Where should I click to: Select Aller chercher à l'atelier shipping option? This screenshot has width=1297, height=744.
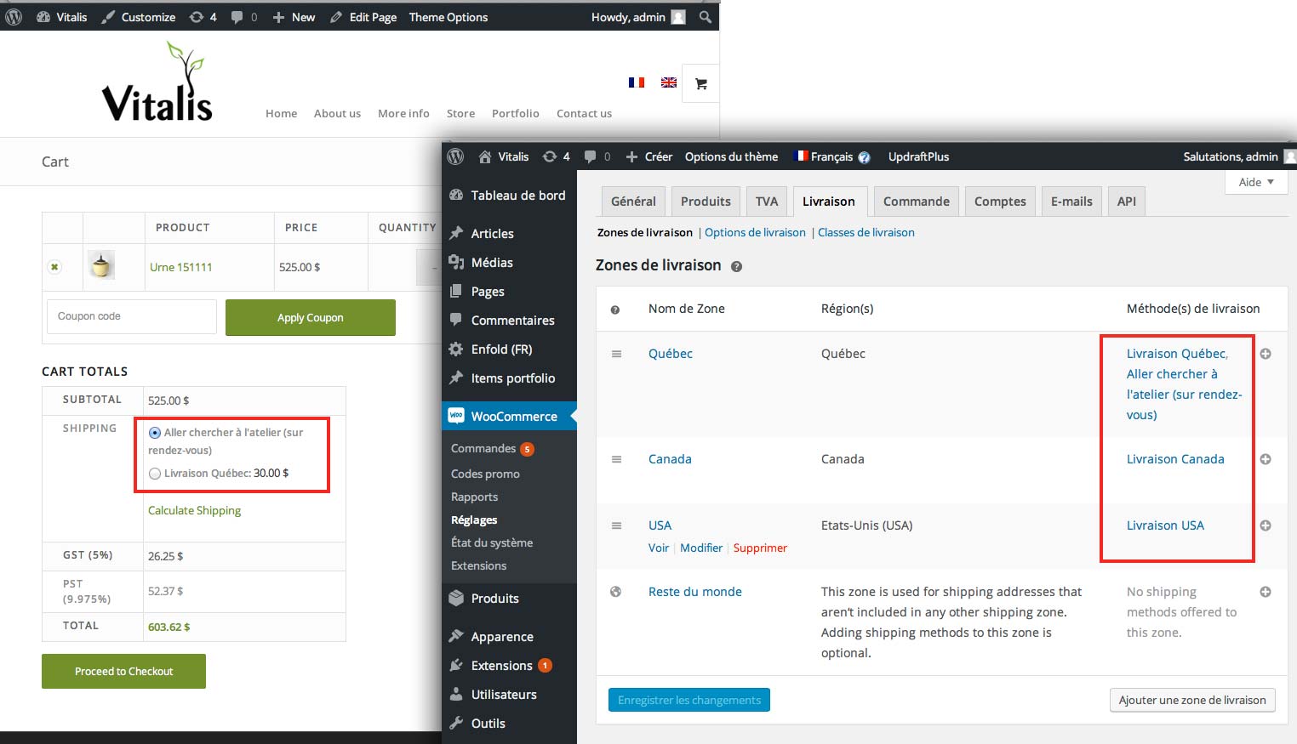(155, 433)
